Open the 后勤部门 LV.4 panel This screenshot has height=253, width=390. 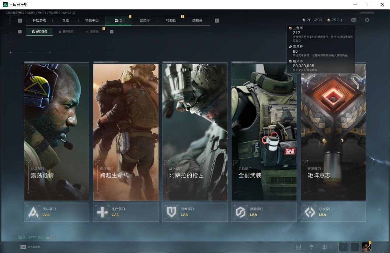[264, 212]
